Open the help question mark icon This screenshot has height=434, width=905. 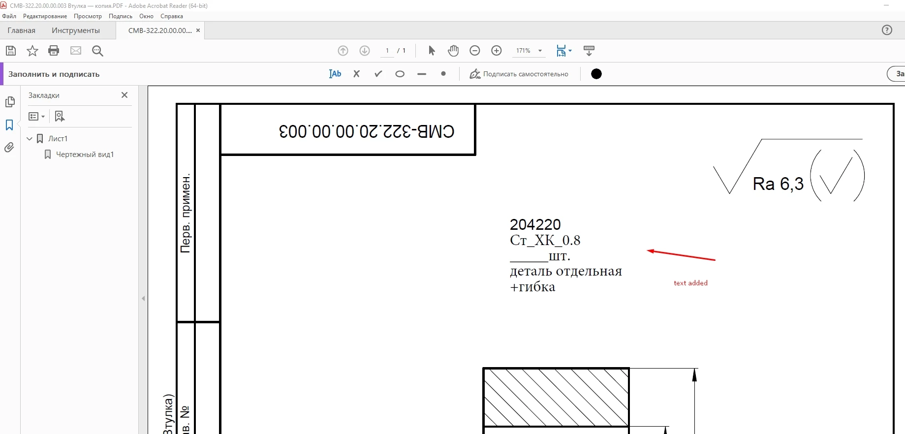coord(887,30)
